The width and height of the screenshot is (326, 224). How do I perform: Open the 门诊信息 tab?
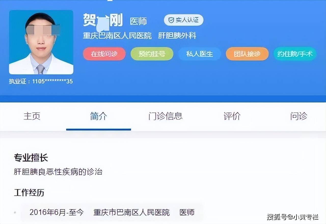click(165, 116)
